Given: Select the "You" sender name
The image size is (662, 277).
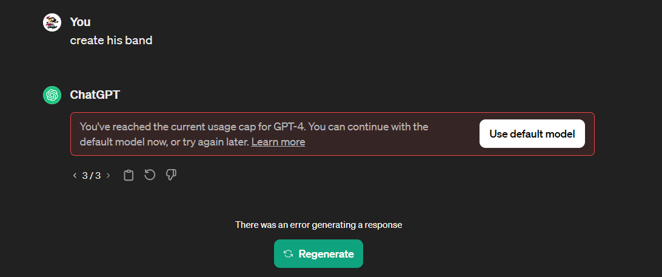Looking at the screenshot, I should (x=80, y=22).
